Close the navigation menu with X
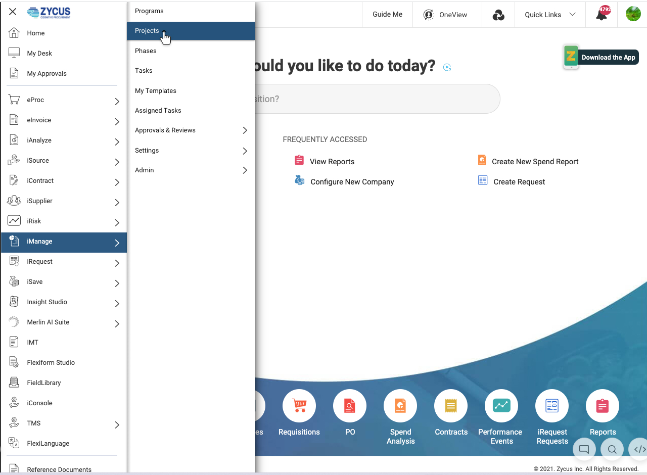Image resolution: width=647 pixels, height=475 pixels. pos(13,12)
